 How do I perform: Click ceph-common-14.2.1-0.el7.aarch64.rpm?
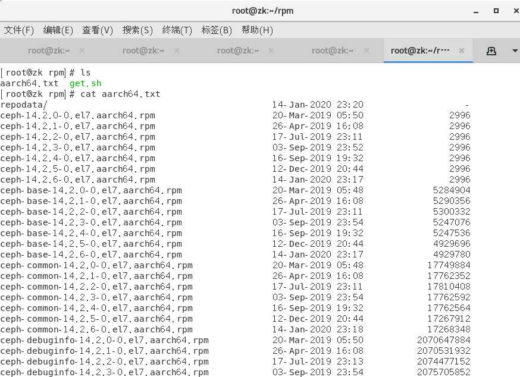pyautogui.click(x=96, y=276)
